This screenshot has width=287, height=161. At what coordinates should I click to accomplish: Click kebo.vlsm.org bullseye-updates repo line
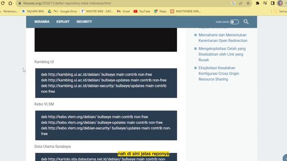point(102,123)
